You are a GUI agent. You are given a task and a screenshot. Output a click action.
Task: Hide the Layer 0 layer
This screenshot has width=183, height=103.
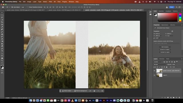[154, 75]
